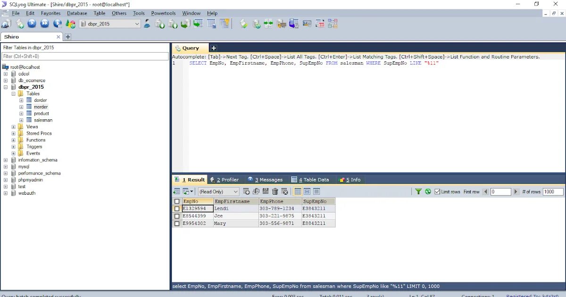Image resolution: width=566 pixels, height=297 pixels.
Task: Select the phpmyadmin database in tree
Action: (x=30, y=180)
